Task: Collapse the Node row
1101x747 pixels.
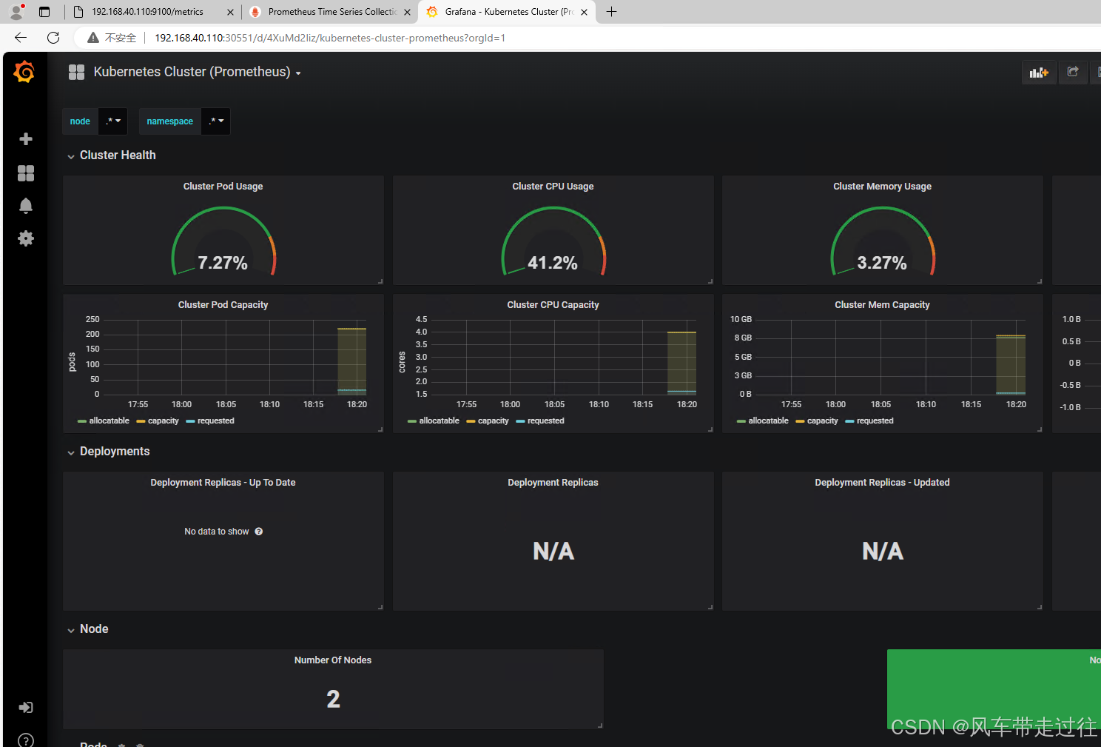Action: click(88, 629)
